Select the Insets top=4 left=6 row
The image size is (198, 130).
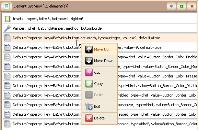(x=100, y=19)
